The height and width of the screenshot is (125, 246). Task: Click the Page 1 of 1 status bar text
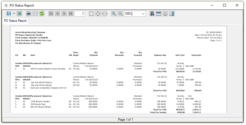point(126,120)
